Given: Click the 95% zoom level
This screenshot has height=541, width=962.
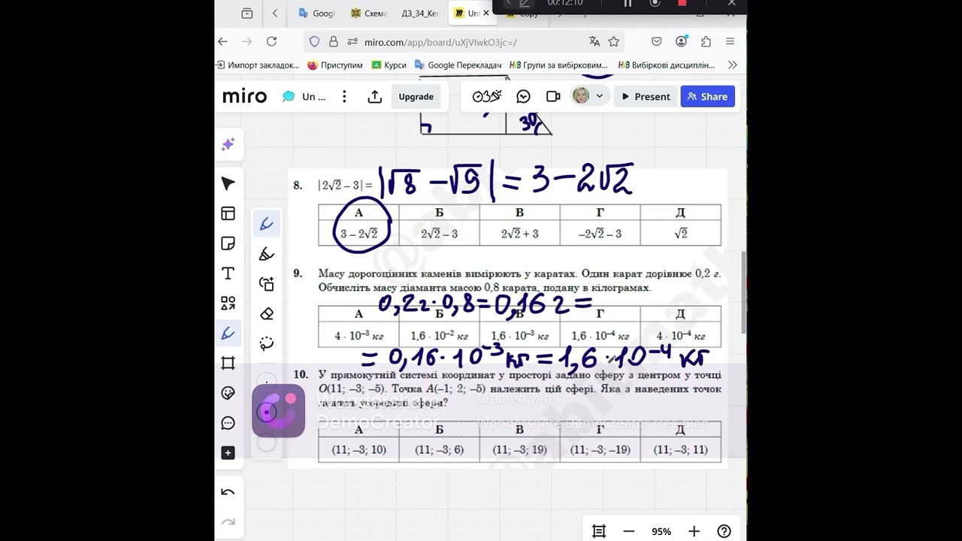Looking at the screenshot, I should pyautogui.click(x=661, y=531).
